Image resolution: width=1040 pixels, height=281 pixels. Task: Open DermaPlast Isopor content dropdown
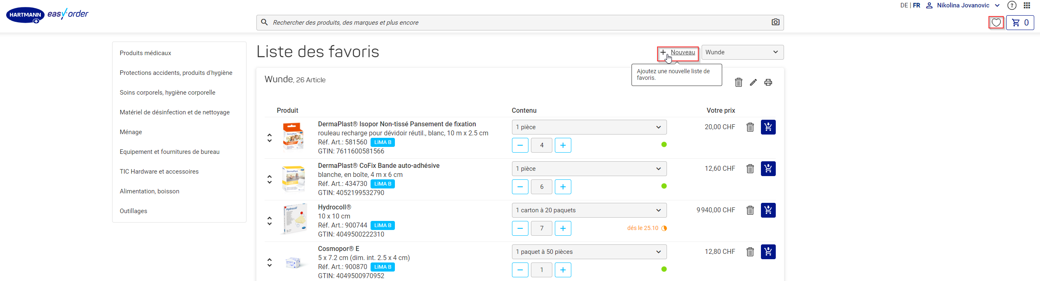point(589,127)
